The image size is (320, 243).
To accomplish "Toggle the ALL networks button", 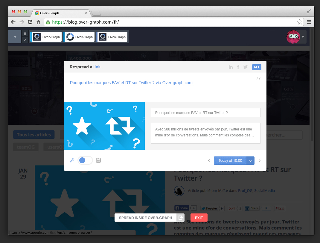I will click(x=257, y=67).
